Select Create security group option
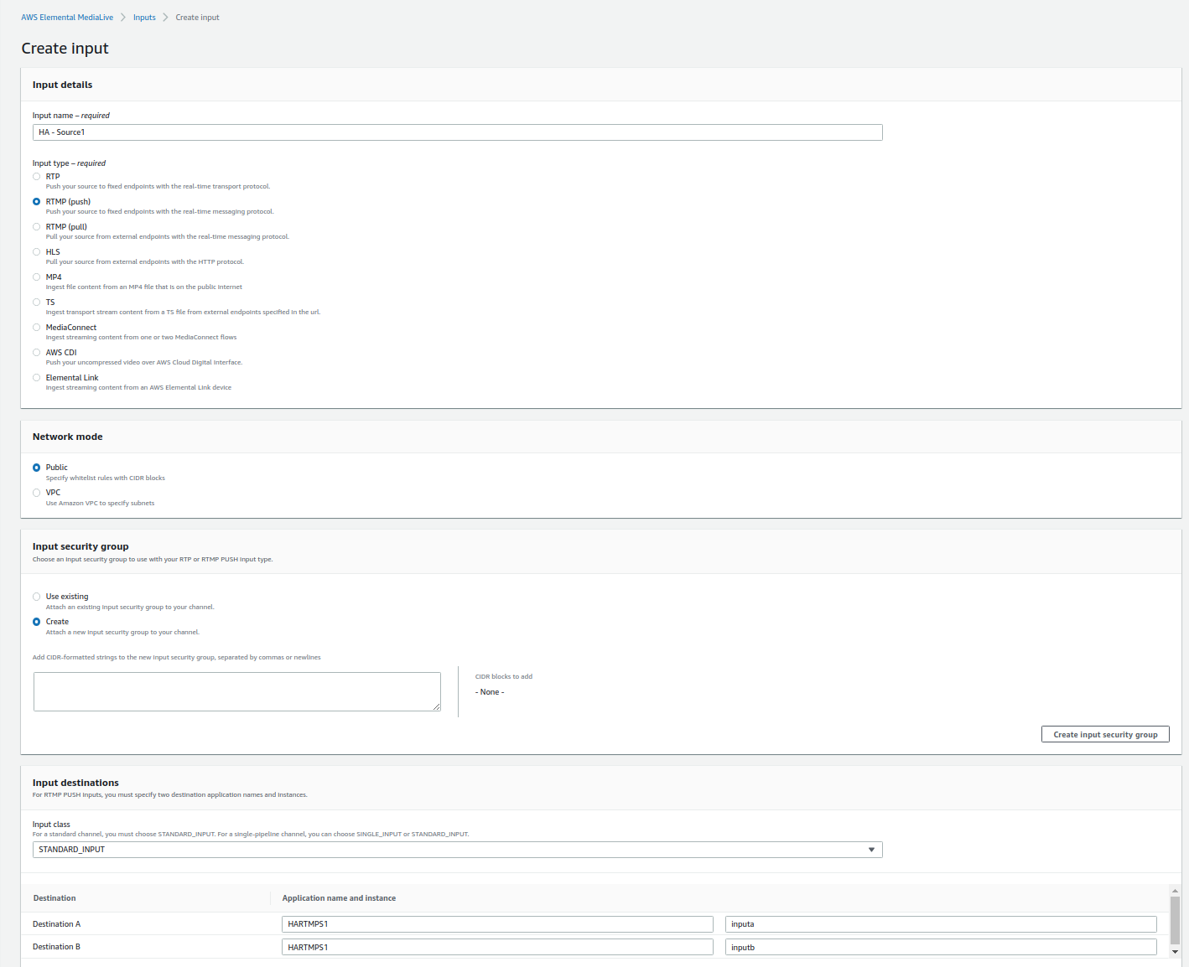This screenshot has width=1189, height=967. [36, 622]
